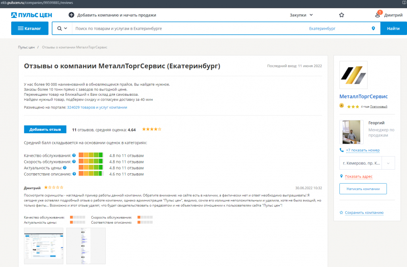Screen dimensions: 407x267
Task: Click the Скорость обслуживания overall rating bar
Action: click(x=91, y=161)
